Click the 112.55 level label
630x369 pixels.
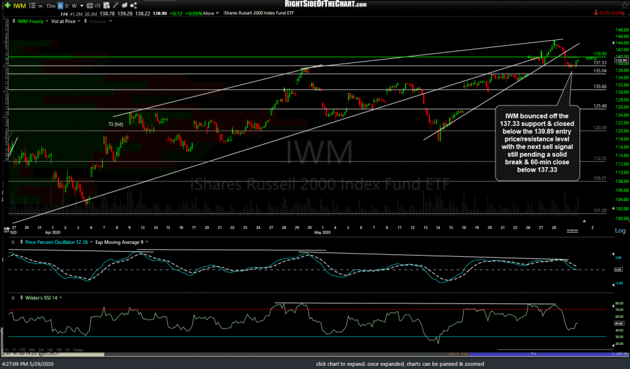600,159
